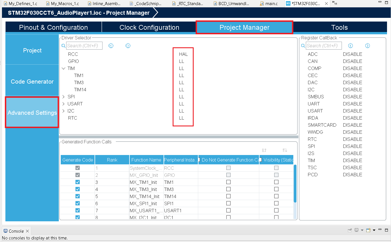Expand the SPI driver tree node

tap(63, 97)
